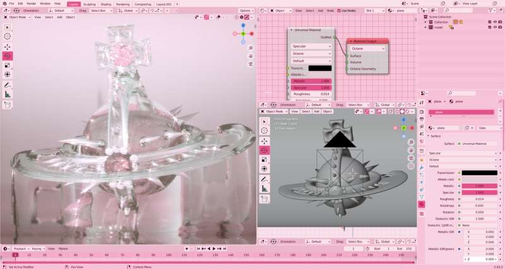505x269 pixels.
Task: Click the zoom view icon in main viewport
Action: click(251, 48)
